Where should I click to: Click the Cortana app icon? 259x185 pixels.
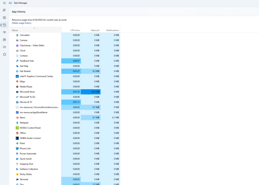[17, 56]
